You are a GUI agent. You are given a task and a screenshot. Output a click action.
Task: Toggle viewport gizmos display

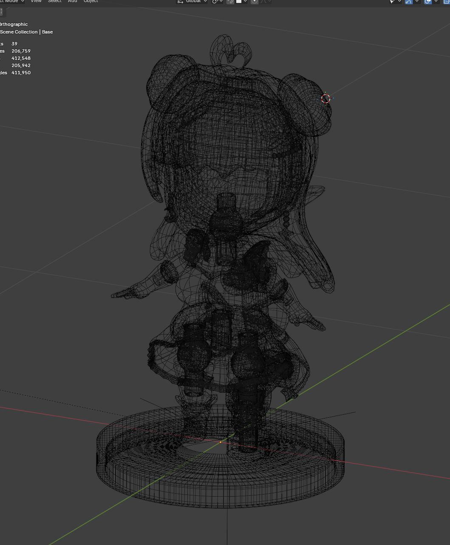409,1
